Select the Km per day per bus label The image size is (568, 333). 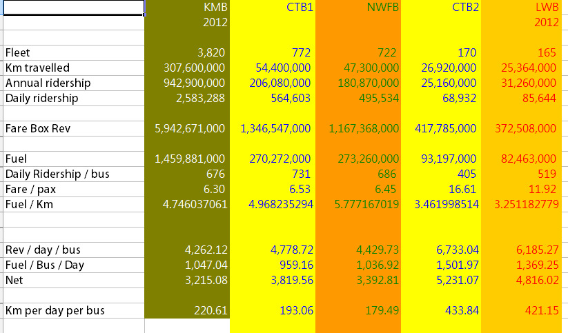(x=55, y=310)
